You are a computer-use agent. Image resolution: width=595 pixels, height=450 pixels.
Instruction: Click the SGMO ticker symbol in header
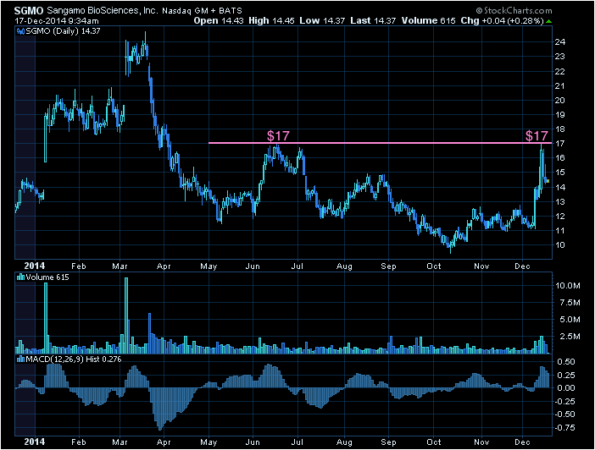point(29,11)
